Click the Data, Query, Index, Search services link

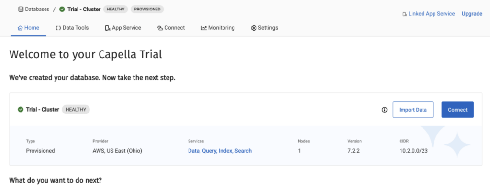coord(220,151)
